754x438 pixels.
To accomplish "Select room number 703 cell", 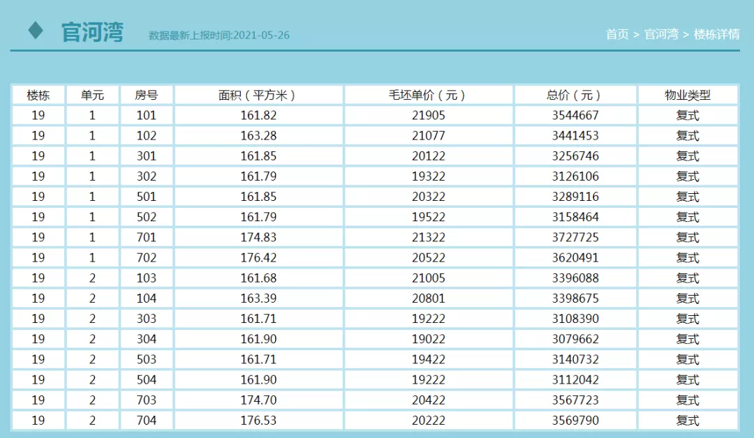I will (x=146, y=400).
